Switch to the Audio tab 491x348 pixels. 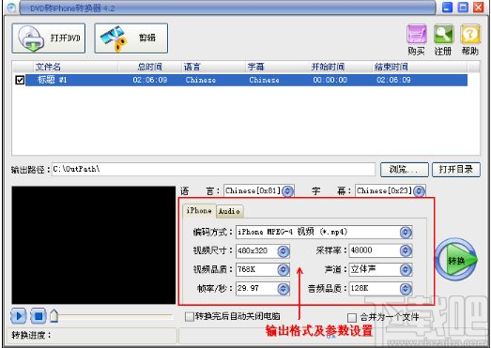click(229, 211)
